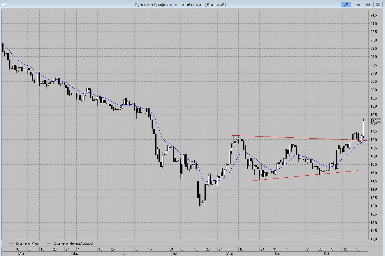The image size is (385, 256).
Task: Click the date label 15 in June
Action: click(x=150, y=249)
